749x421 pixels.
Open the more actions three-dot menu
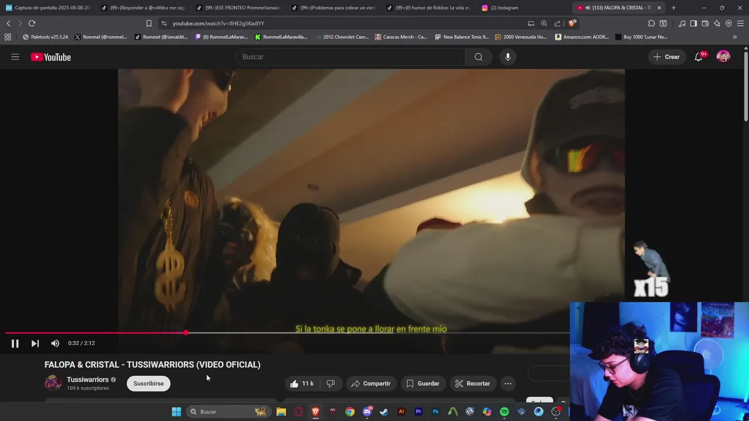click(508, 384)
